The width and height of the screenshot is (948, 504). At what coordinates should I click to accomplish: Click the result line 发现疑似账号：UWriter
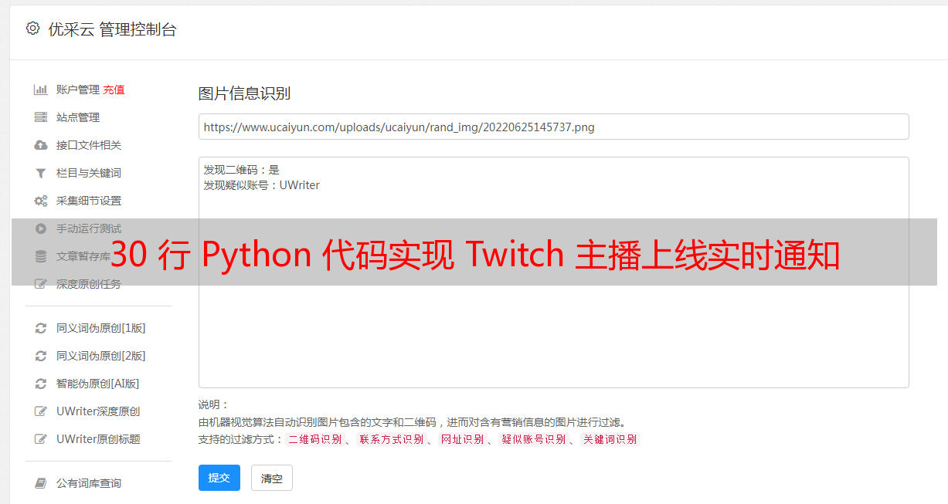pos(261,185)
